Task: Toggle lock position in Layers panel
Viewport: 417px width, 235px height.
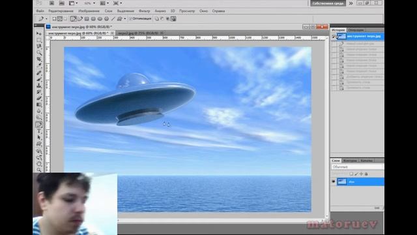Action: click(x=361, y=174)
